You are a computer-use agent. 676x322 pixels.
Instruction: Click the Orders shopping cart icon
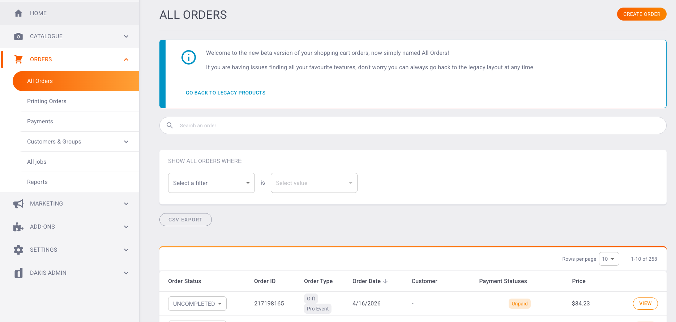coord(18,59)
